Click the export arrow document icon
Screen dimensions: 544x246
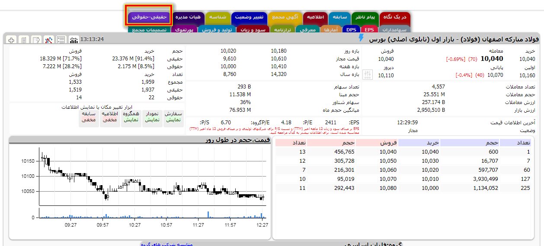[x=36, y=40]
